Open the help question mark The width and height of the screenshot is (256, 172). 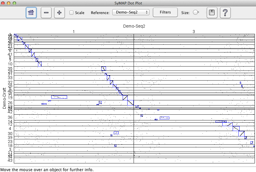tap(225, 13)
